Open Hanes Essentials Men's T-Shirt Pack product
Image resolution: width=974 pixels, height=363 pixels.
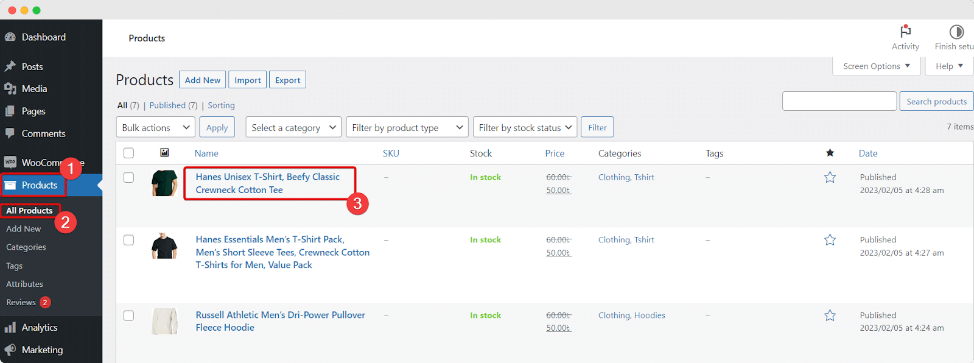[x=282, y=252]
